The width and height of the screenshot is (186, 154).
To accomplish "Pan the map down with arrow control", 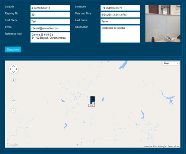I will point(13,72).
